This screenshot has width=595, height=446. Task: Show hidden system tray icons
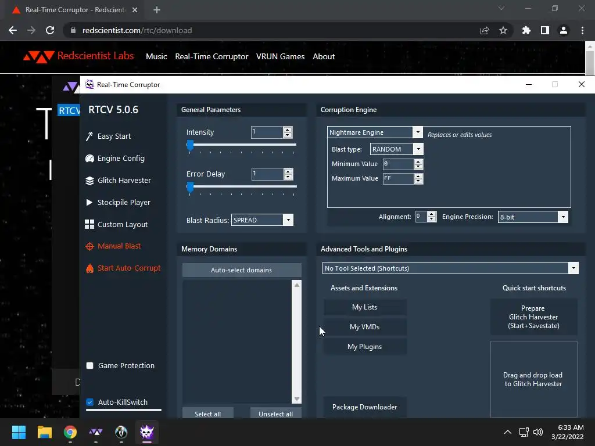pos(507,432)
